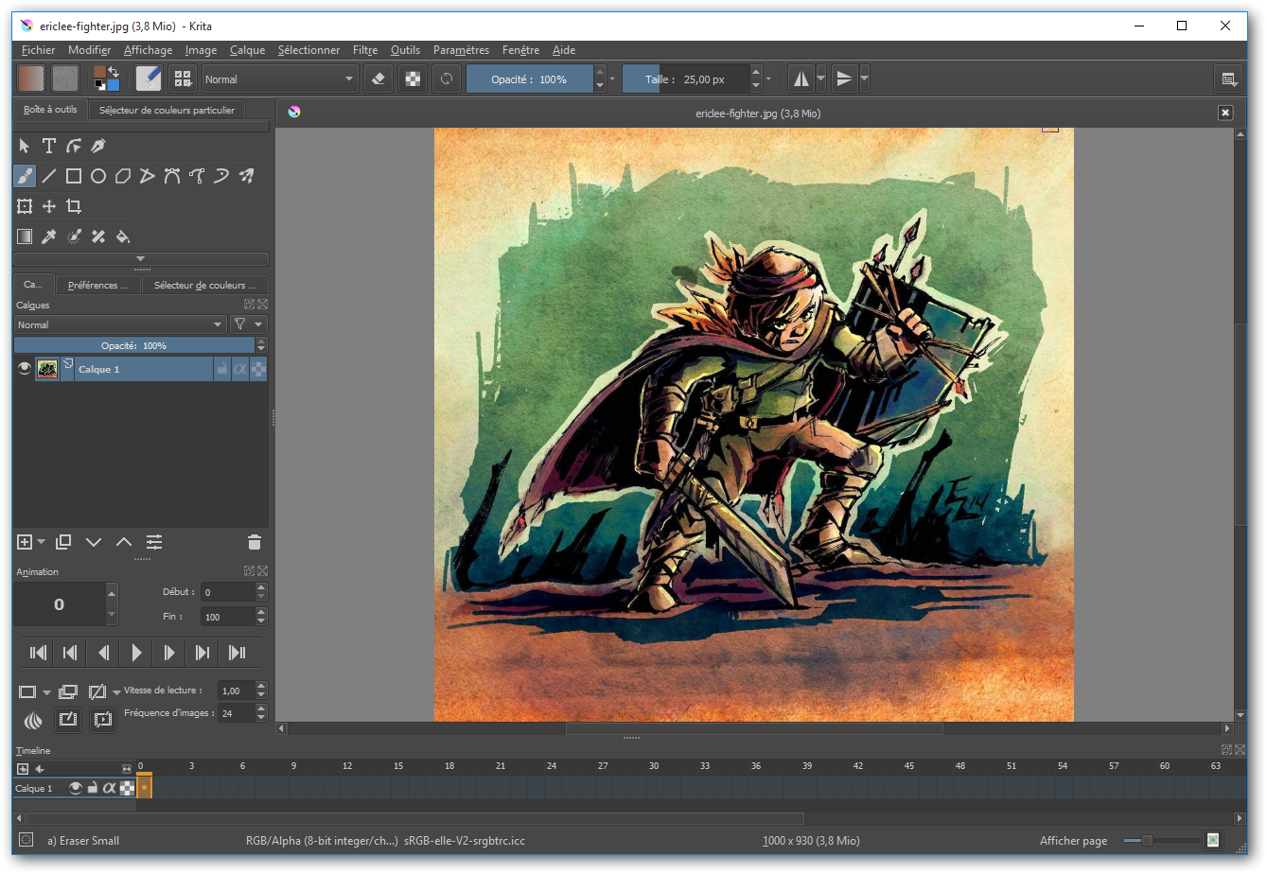Image resolution: width=1267 pixels, height=874 pixels.
Task: Select the Text tool in toolbox
Action: 49,146
